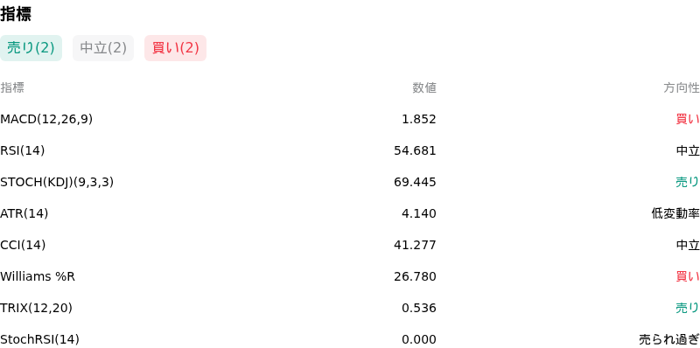Open the Williams %R indicator row
The width and height of the screenshot is (700, 348).
(350, 276)
